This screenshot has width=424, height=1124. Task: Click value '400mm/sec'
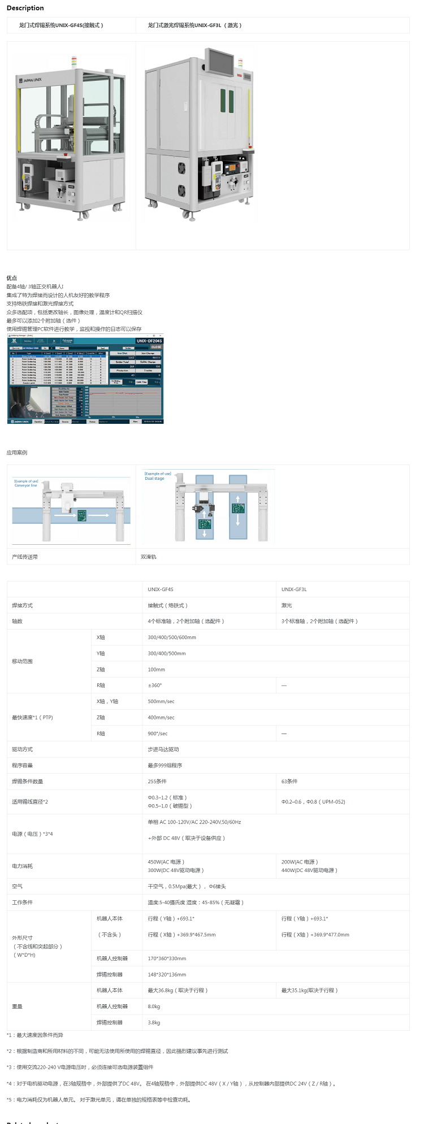tap(161, 718)
